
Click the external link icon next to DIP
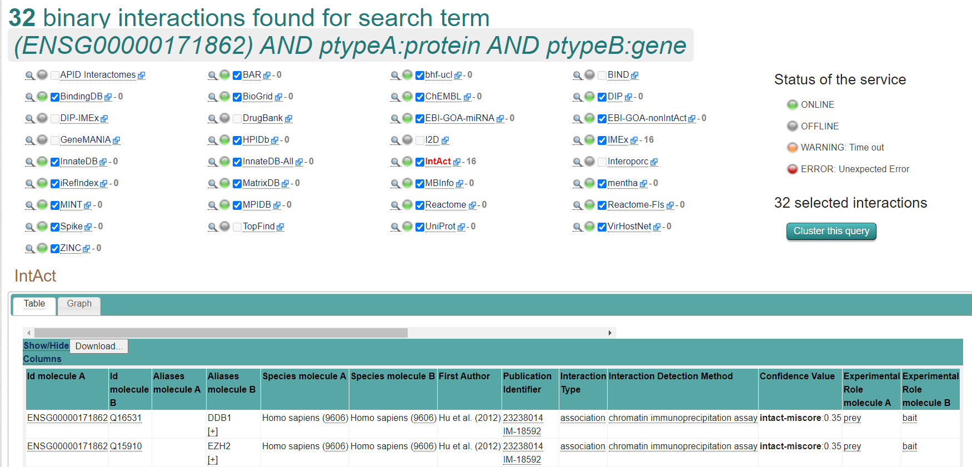point(628,97)
